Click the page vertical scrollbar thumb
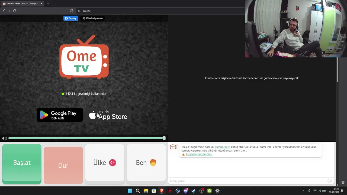 tap(338, 70)
